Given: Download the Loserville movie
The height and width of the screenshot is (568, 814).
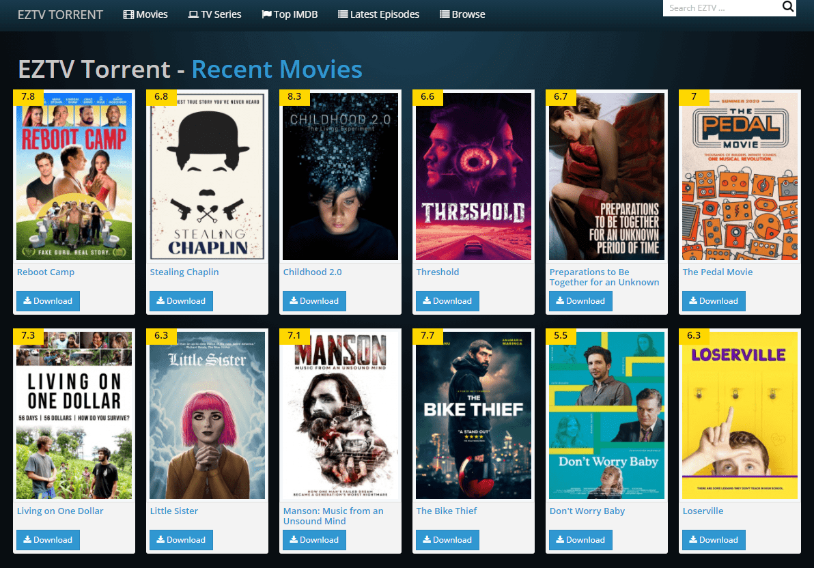Looking at the screenshot, I should click(714, 540).
